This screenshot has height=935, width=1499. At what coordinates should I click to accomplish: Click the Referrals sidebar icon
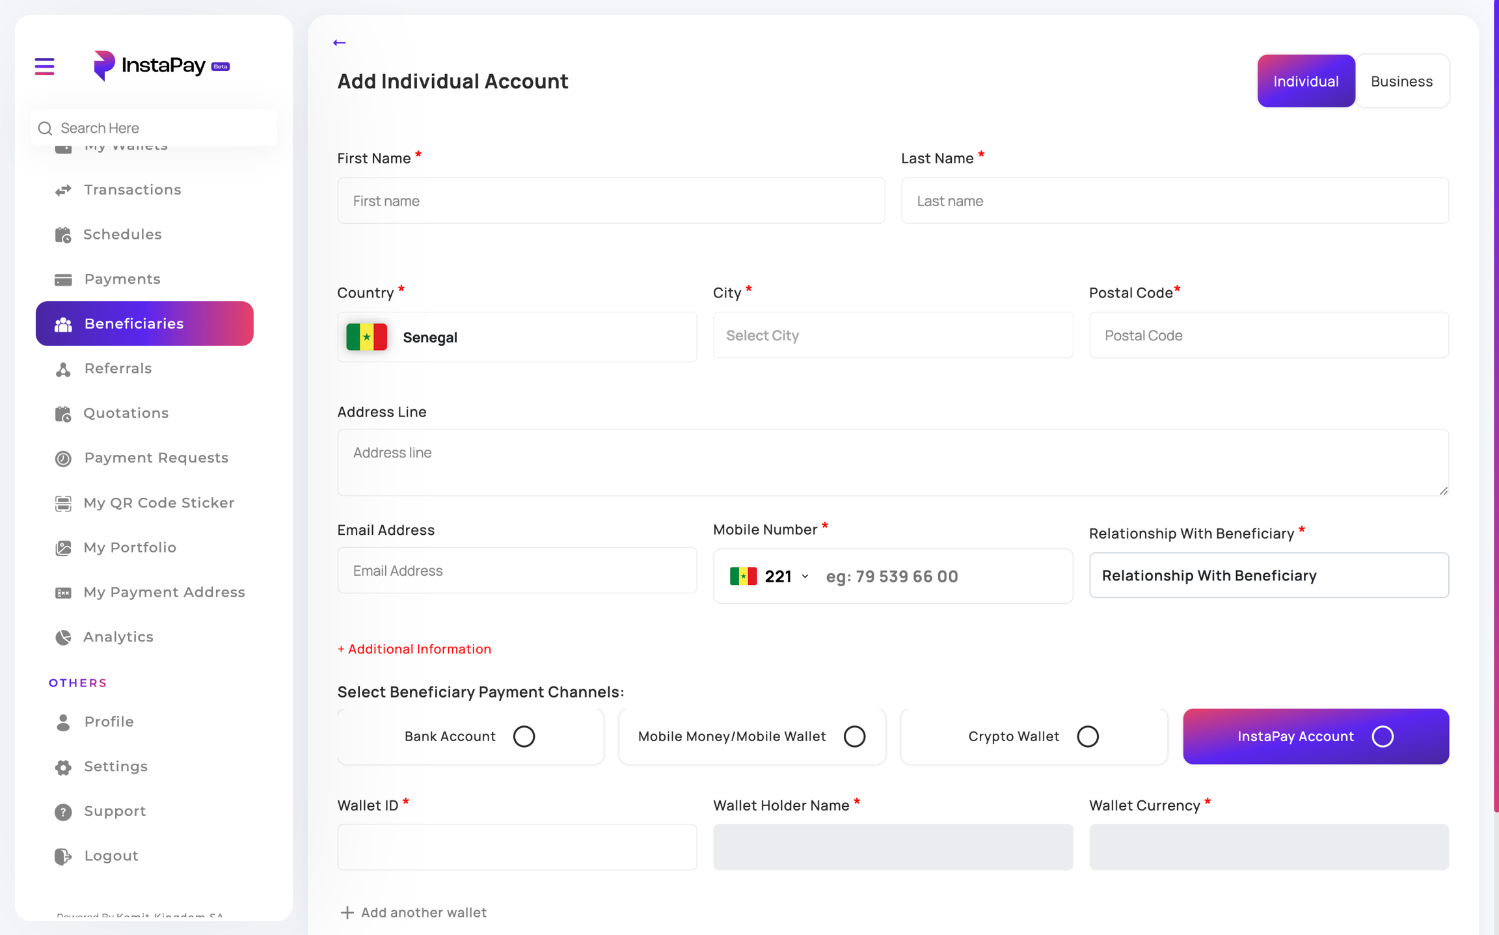[63, 369]
